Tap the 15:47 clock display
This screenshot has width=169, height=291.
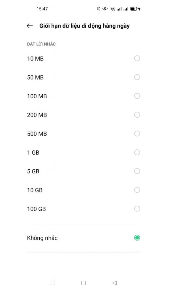point(42,9)
